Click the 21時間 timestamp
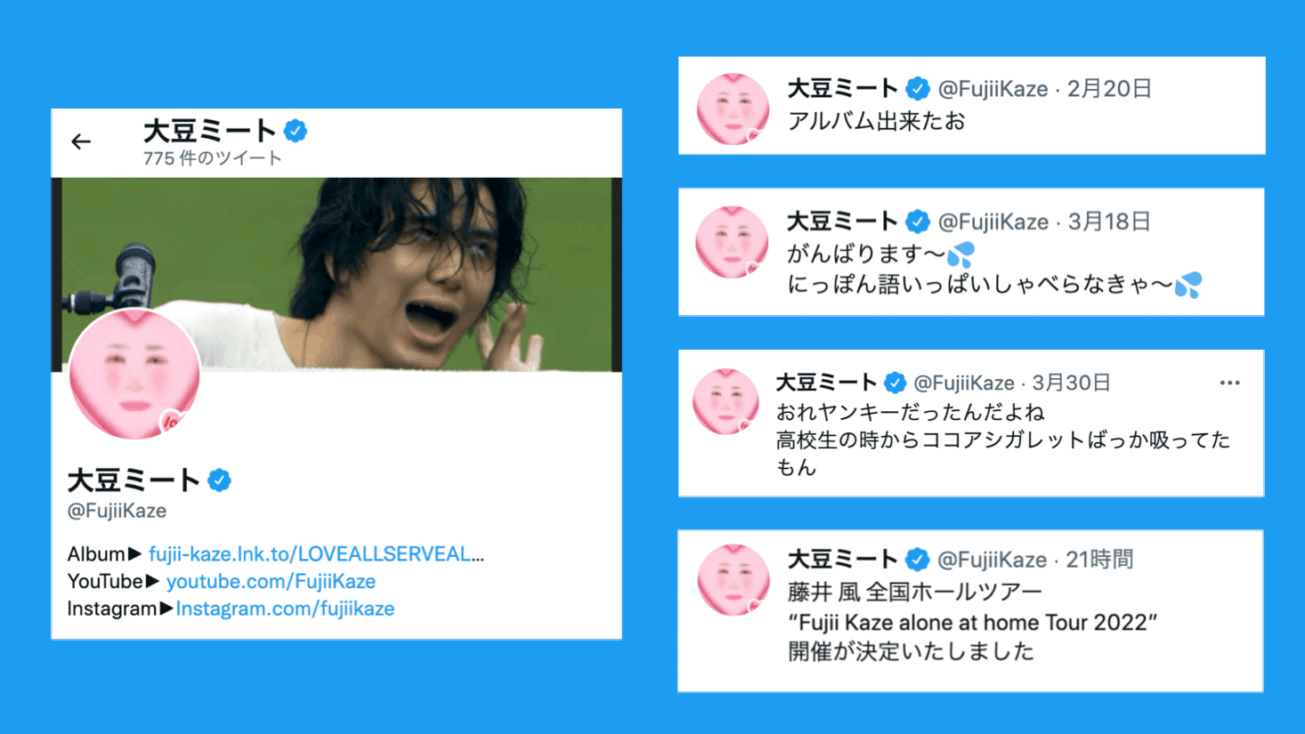The width and height of the screenshot is (1305, 734). click(1099, 560)
